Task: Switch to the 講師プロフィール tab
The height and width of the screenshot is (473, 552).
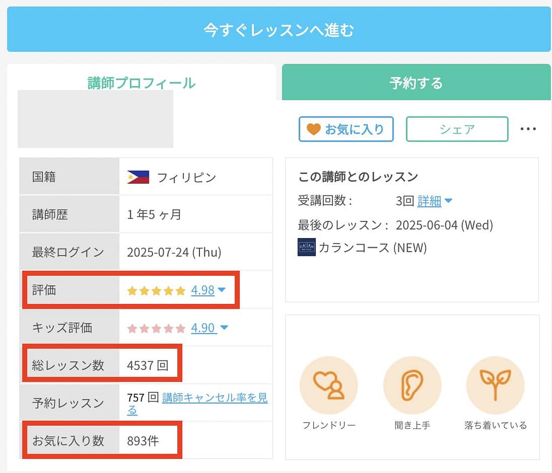Action: (x=141, y=82)
